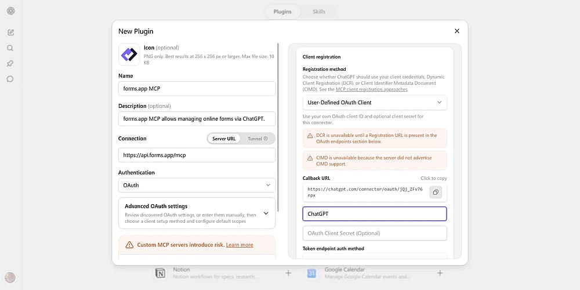
Task: Click the left panel scrollbar
Action: 278,128
